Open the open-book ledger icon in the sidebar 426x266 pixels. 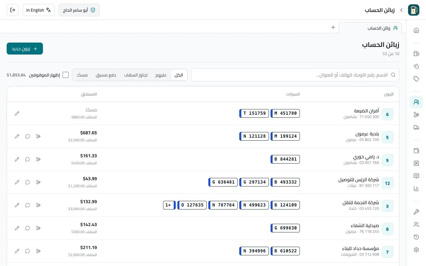416,176
